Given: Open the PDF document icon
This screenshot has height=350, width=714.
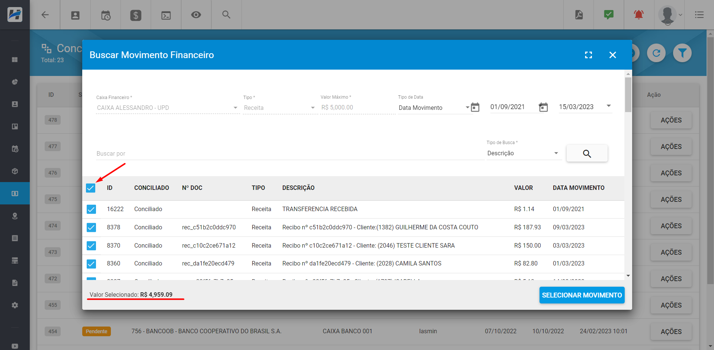Looking at the screenshot, I should click(579, 15).
